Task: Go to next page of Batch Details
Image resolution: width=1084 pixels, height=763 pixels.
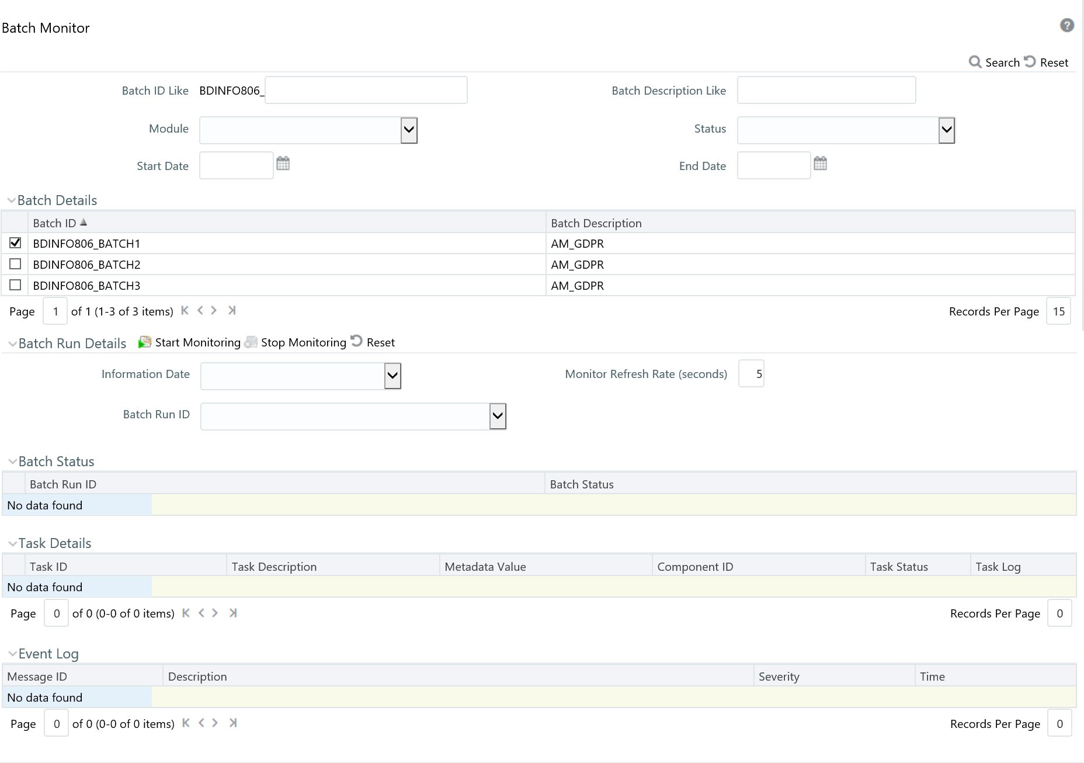Action: 214,310
